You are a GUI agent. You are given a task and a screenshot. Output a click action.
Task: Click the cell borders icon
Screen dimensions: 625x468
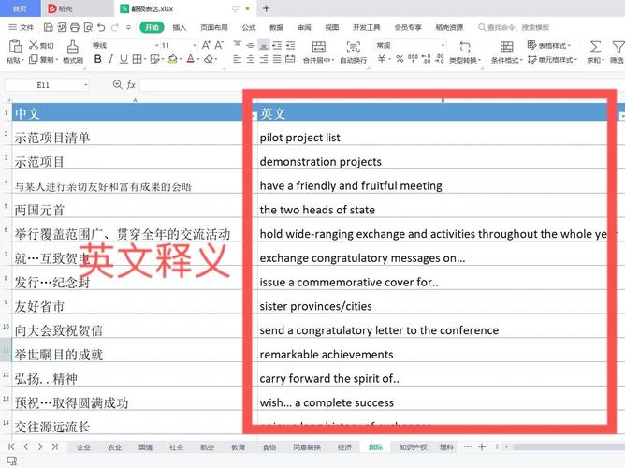tap(137, 59)
